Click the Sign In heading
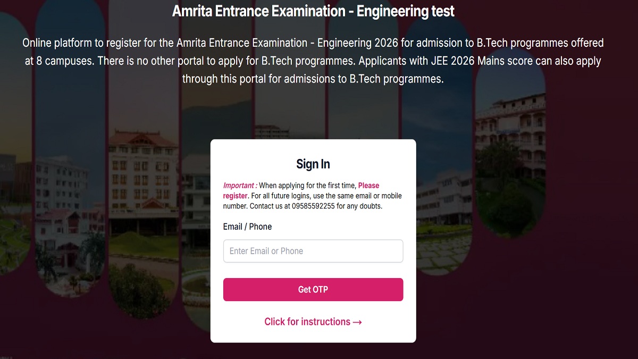This screenshot has width=638, height=359. point(313,164)
